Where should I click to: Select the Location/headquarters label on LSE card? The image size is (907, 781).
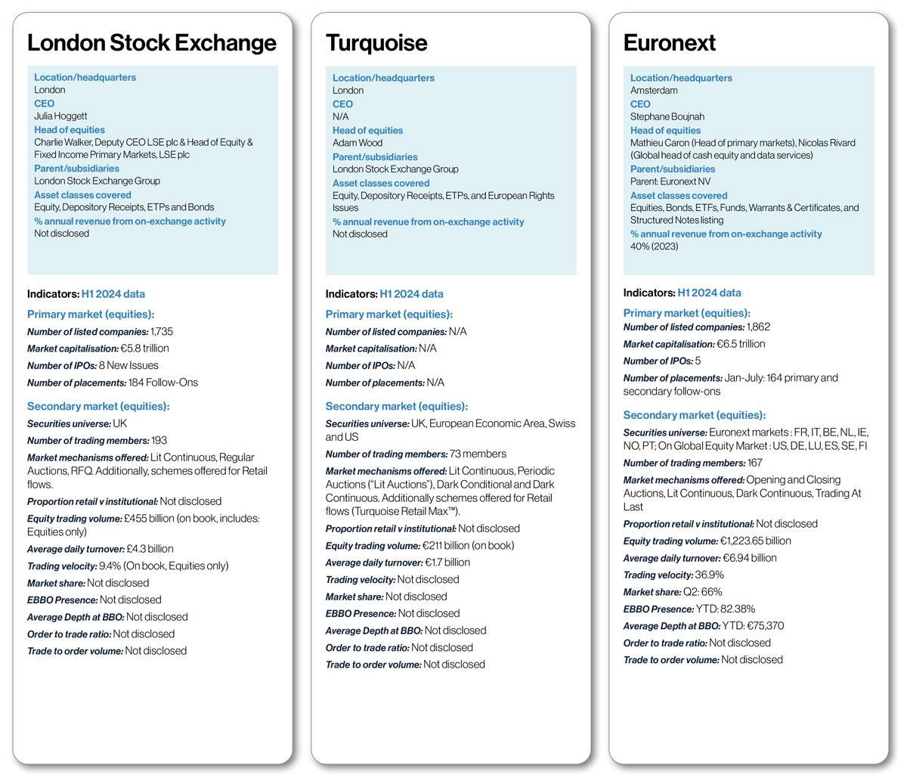(85, 77)
